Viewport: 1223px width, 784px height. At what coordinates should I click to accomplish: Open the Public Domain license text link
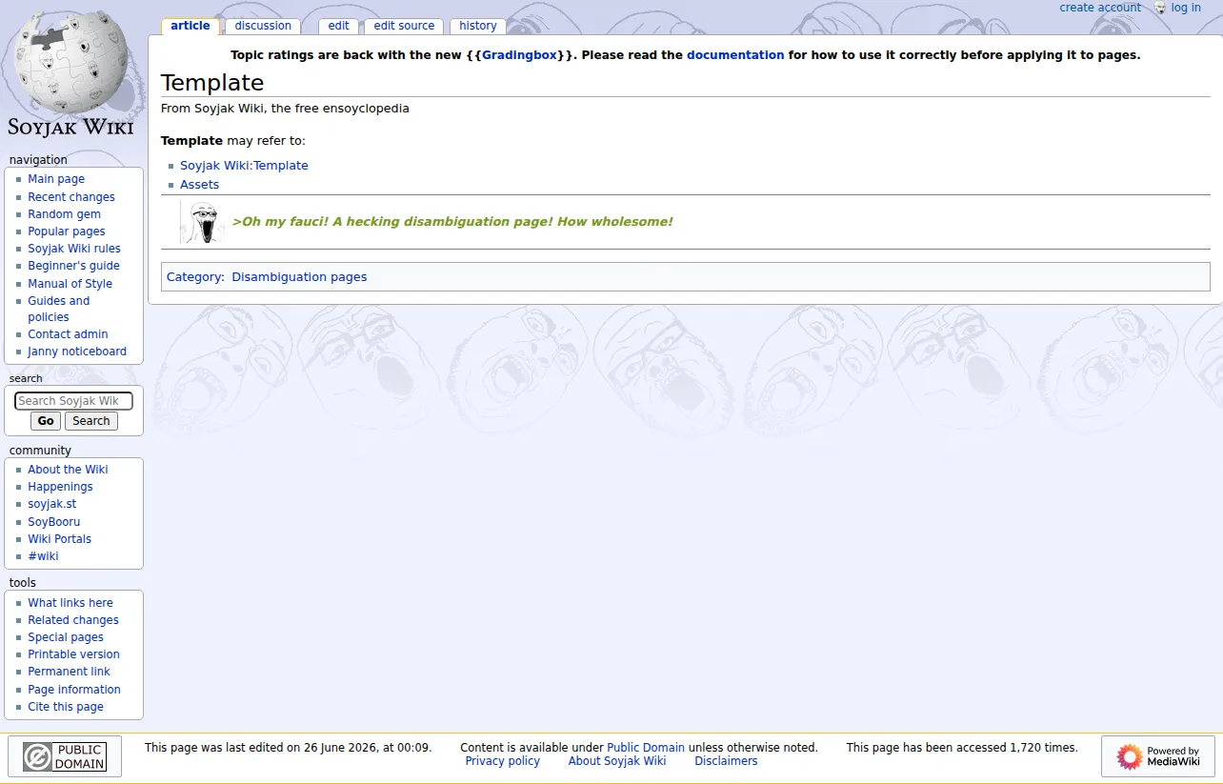pos(646,748)
